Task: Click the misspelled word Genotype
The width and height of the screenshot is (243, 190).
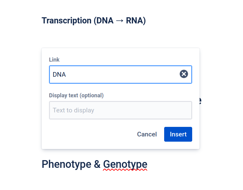Action: 125,164
